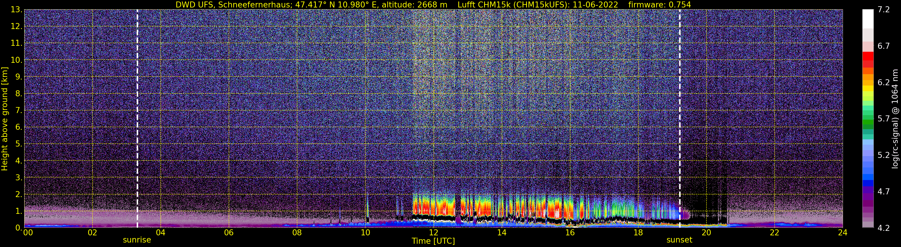Click the white dashed sunset line

(680, 119)
